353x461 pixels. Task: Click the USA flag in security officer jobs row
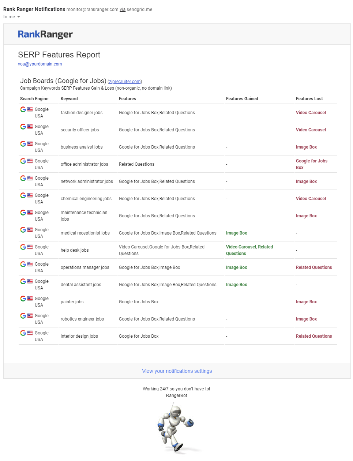[30, 127]
